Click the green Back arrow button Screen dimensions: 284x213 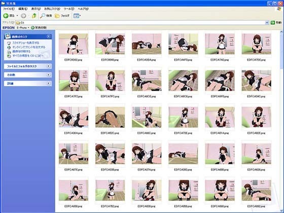6,16
